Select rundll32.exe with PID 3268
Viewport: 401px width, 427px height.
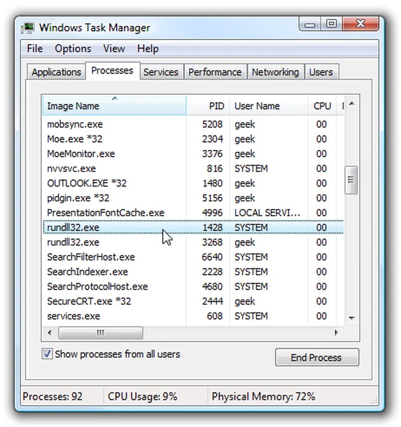[x=193, y=242]
